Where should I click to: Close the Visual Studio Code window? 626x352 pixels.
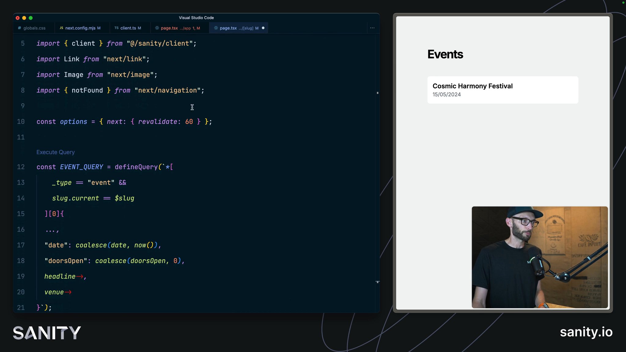coord(18,18)
